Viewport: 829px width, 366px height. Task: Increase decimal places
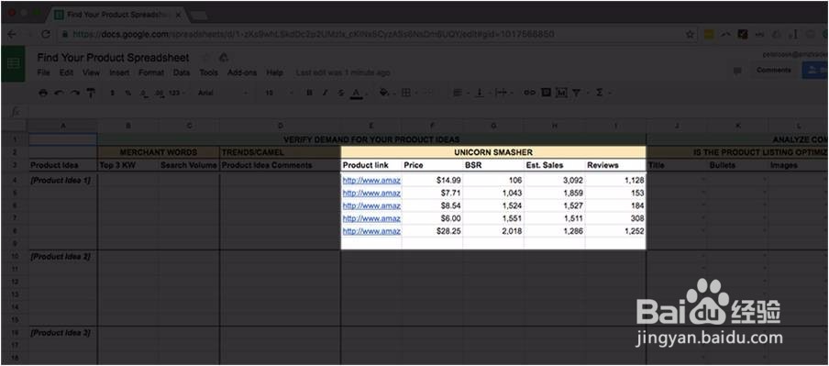(x=160, y=93)
